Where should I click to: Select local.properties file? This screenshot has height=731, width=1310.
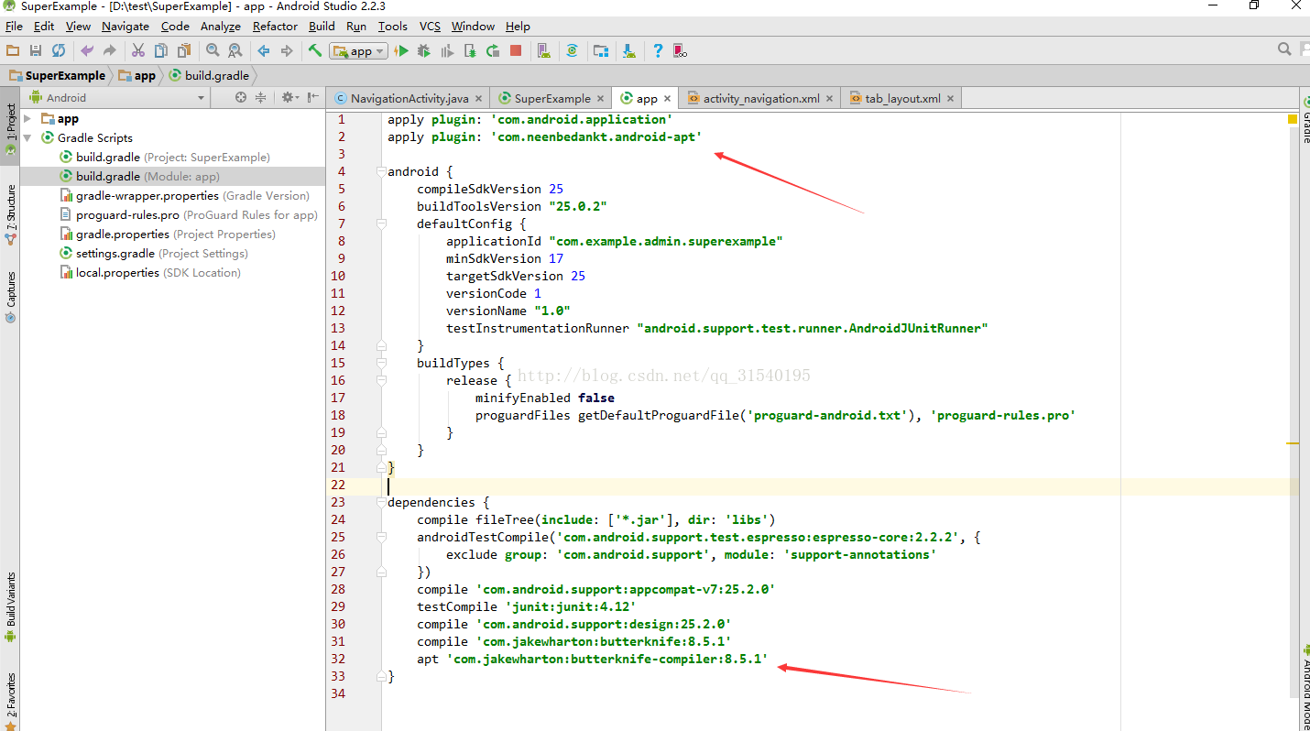click(150, 272)
